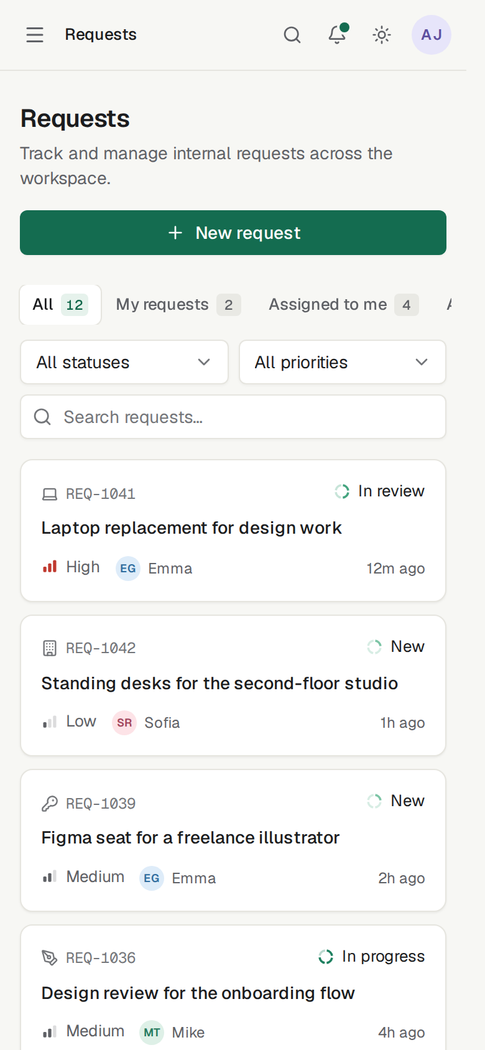485x1050 pixels.
Task: Click key icon beside REQ-1039
Action: pos(50,804)
